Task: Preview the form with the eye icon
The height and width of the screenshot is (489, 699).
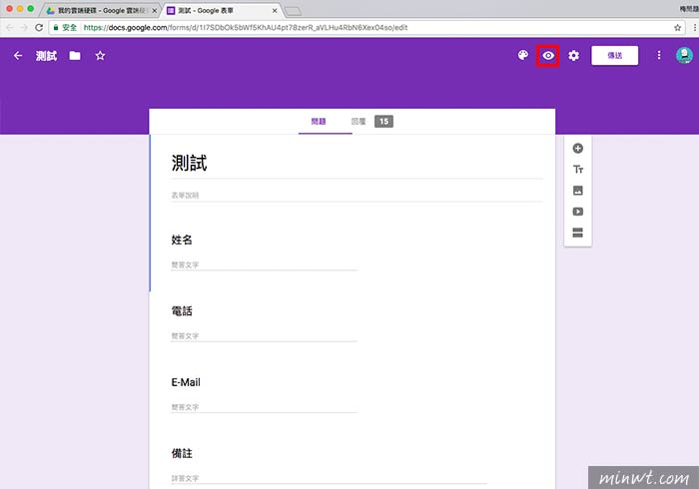Action: click(x=548, y=56)
